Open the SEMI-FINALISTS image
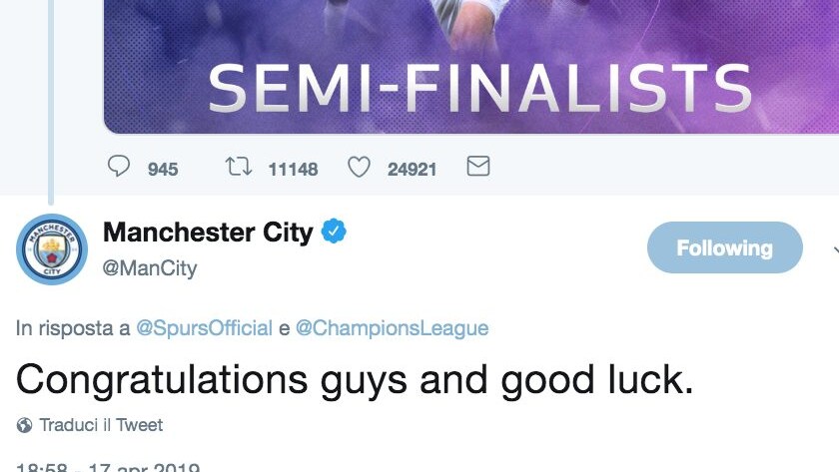The image size is (839, 472). coord(470,66)
